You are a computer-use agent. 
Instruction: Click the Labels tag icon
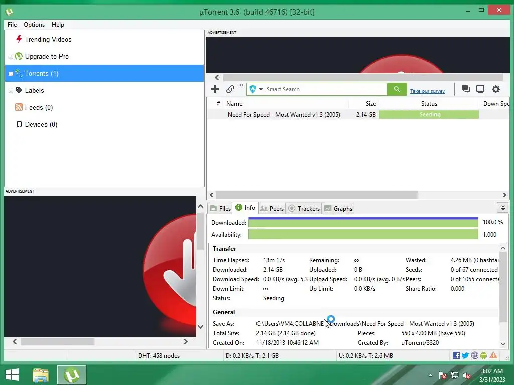[x=19, y=90]
